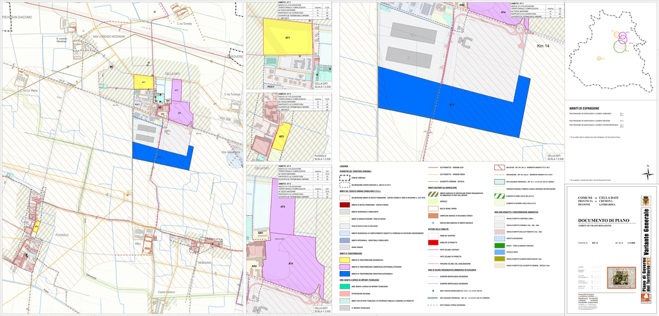Click the municipal crest in title block
This screenshot has width=659, height=316.
click(x=647, y=200)
